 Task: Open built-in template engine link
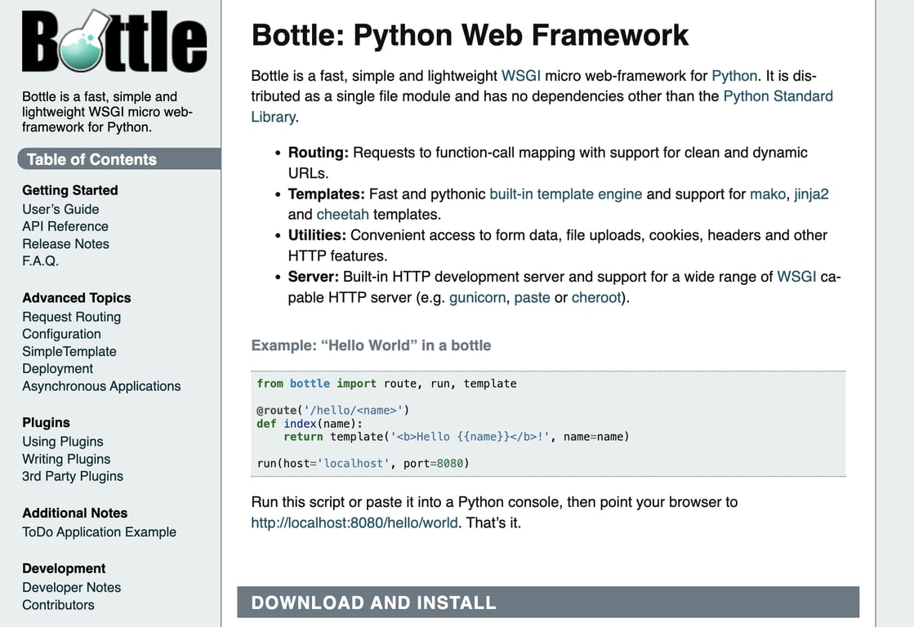(x=565, y=194)
